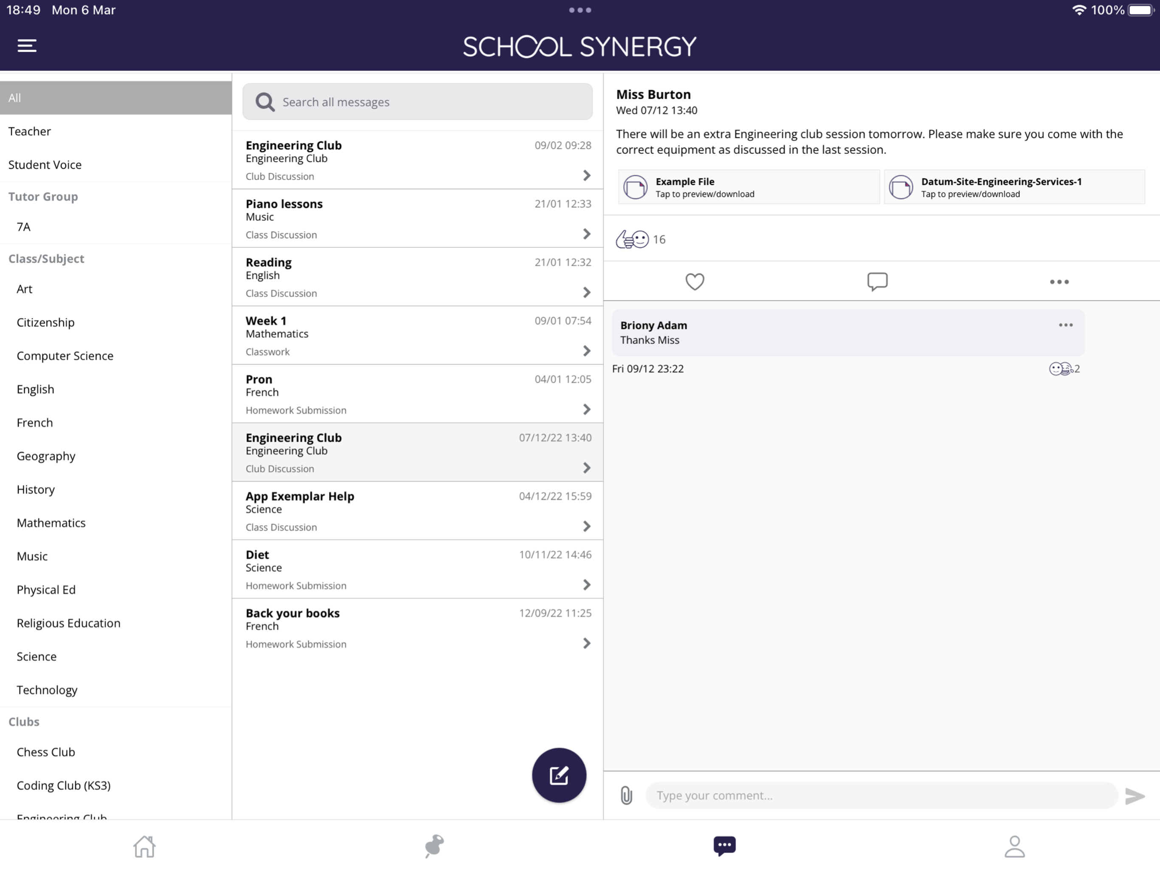Open the App Exemplar Help message

tap(418, 511)
